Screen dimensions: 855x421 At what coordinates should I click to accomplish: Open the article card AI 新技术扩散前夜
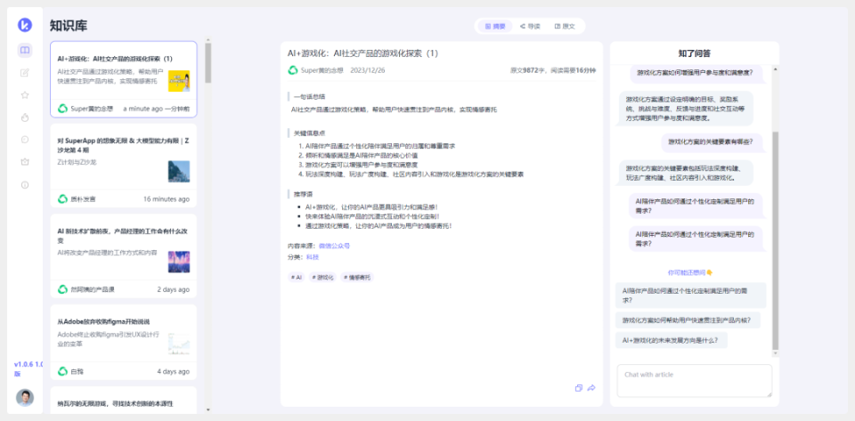[124, 256]
